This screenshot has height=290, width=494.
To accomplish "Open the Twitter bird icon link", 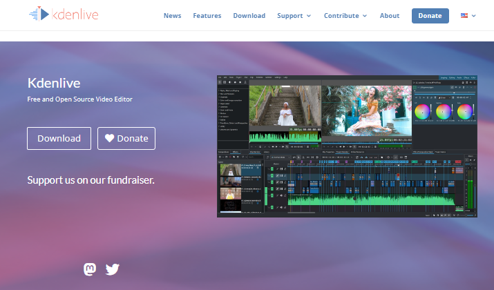I will click(x=113, y=269).
